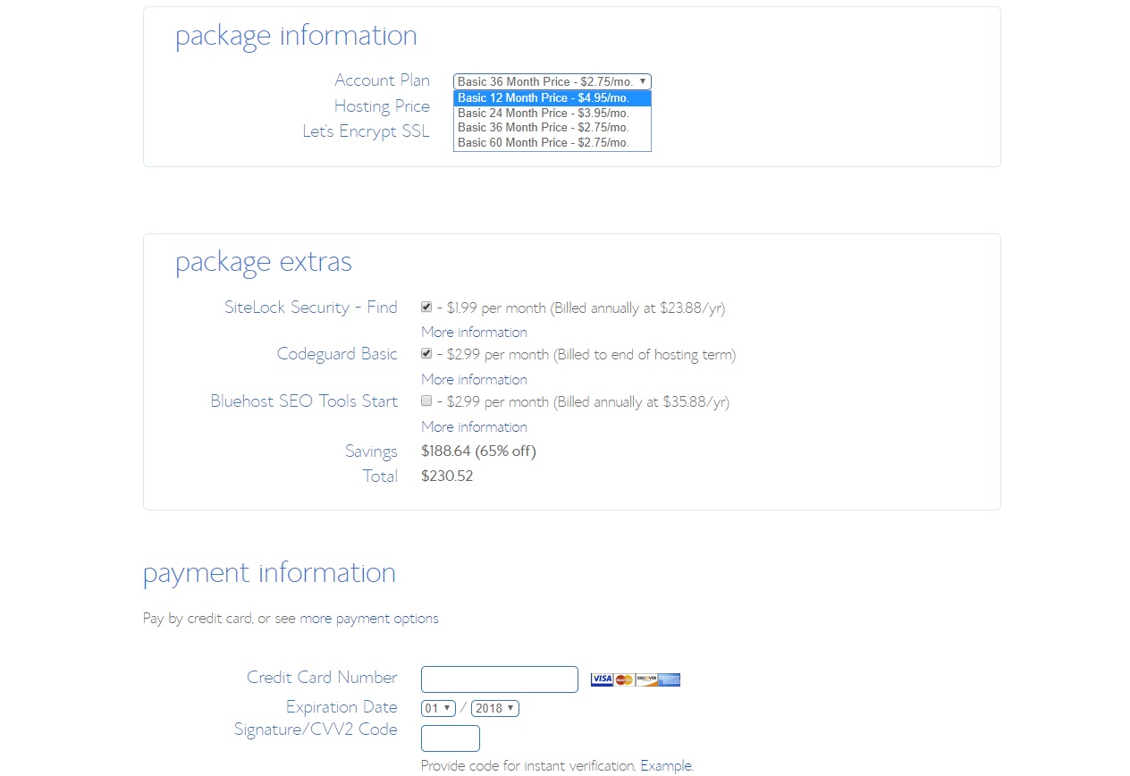Click the package information heading
Screen dimensions: 1130x776
pyautogui.click(x=296, y=35)
